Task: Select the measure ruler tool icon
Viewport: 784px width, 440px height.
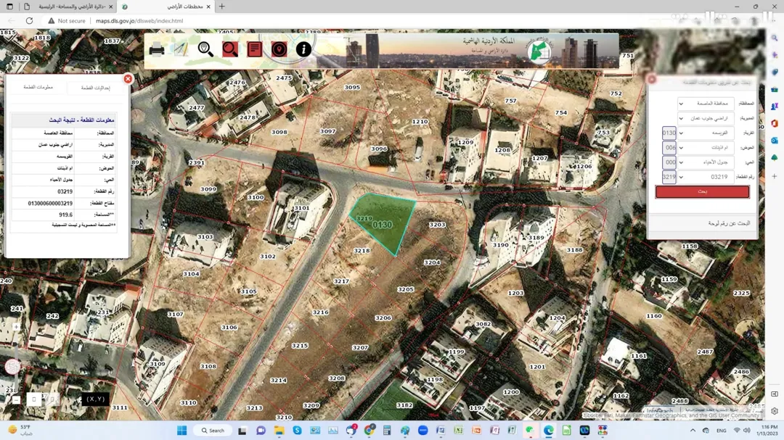Action: 181,49
